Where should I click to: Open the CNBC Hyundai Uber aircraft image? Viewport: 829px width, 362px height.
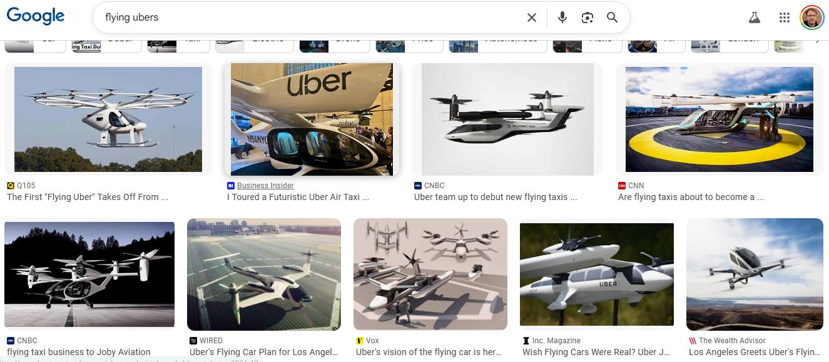507,119
